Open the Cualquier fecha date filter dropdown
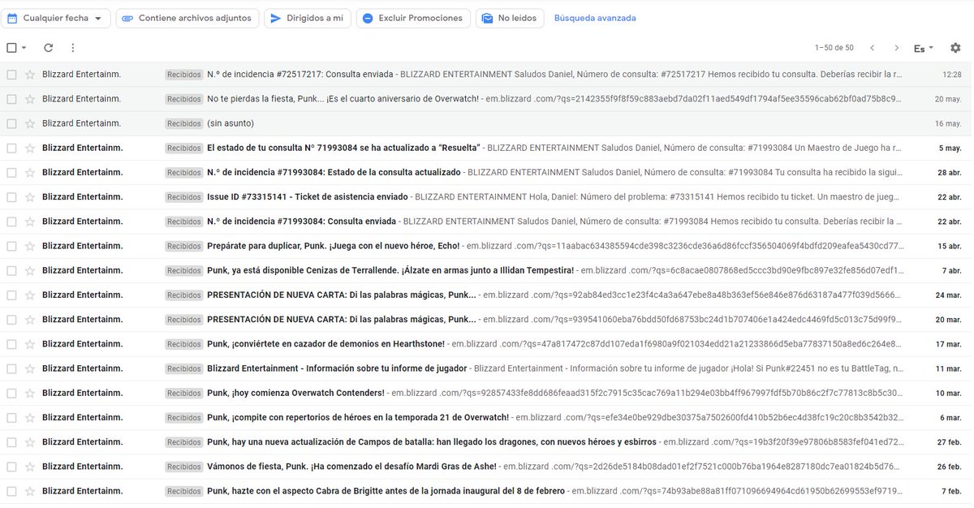The width and height of the screenshot is (974, 508). pos(57,18)
